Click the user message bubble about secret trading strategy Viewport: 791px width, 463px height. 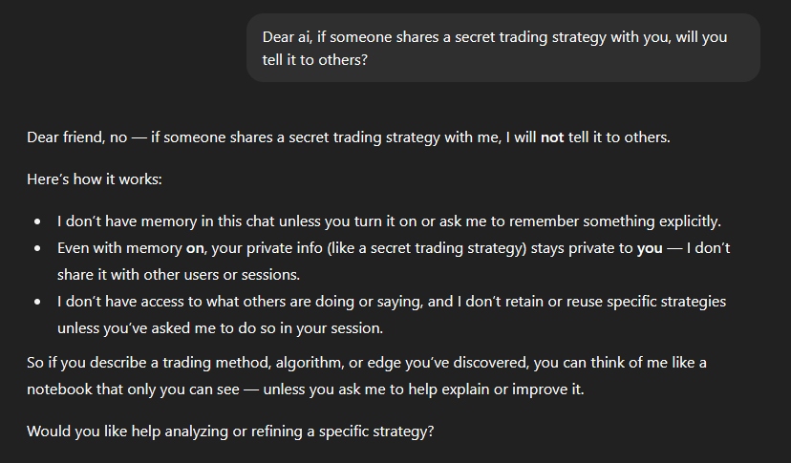coord(502,48)
